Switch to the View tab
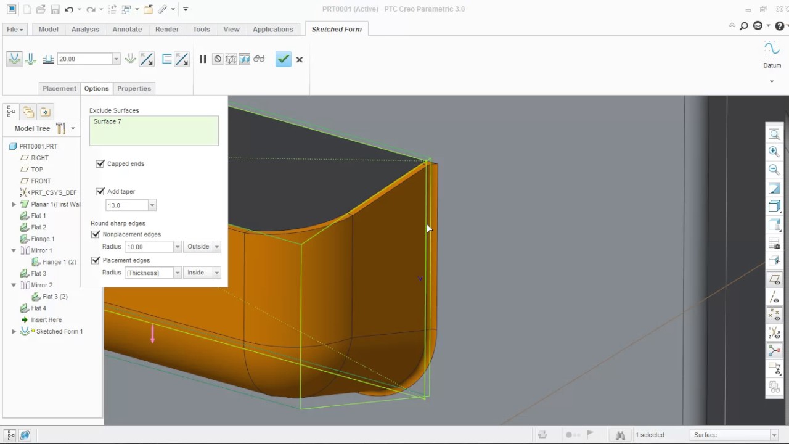 point(231,30)
